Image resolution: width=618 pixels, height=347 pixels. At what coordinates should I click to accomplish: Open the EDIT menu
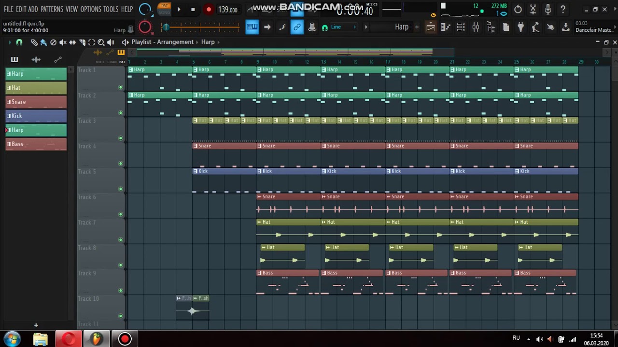(x=21, y=9)
